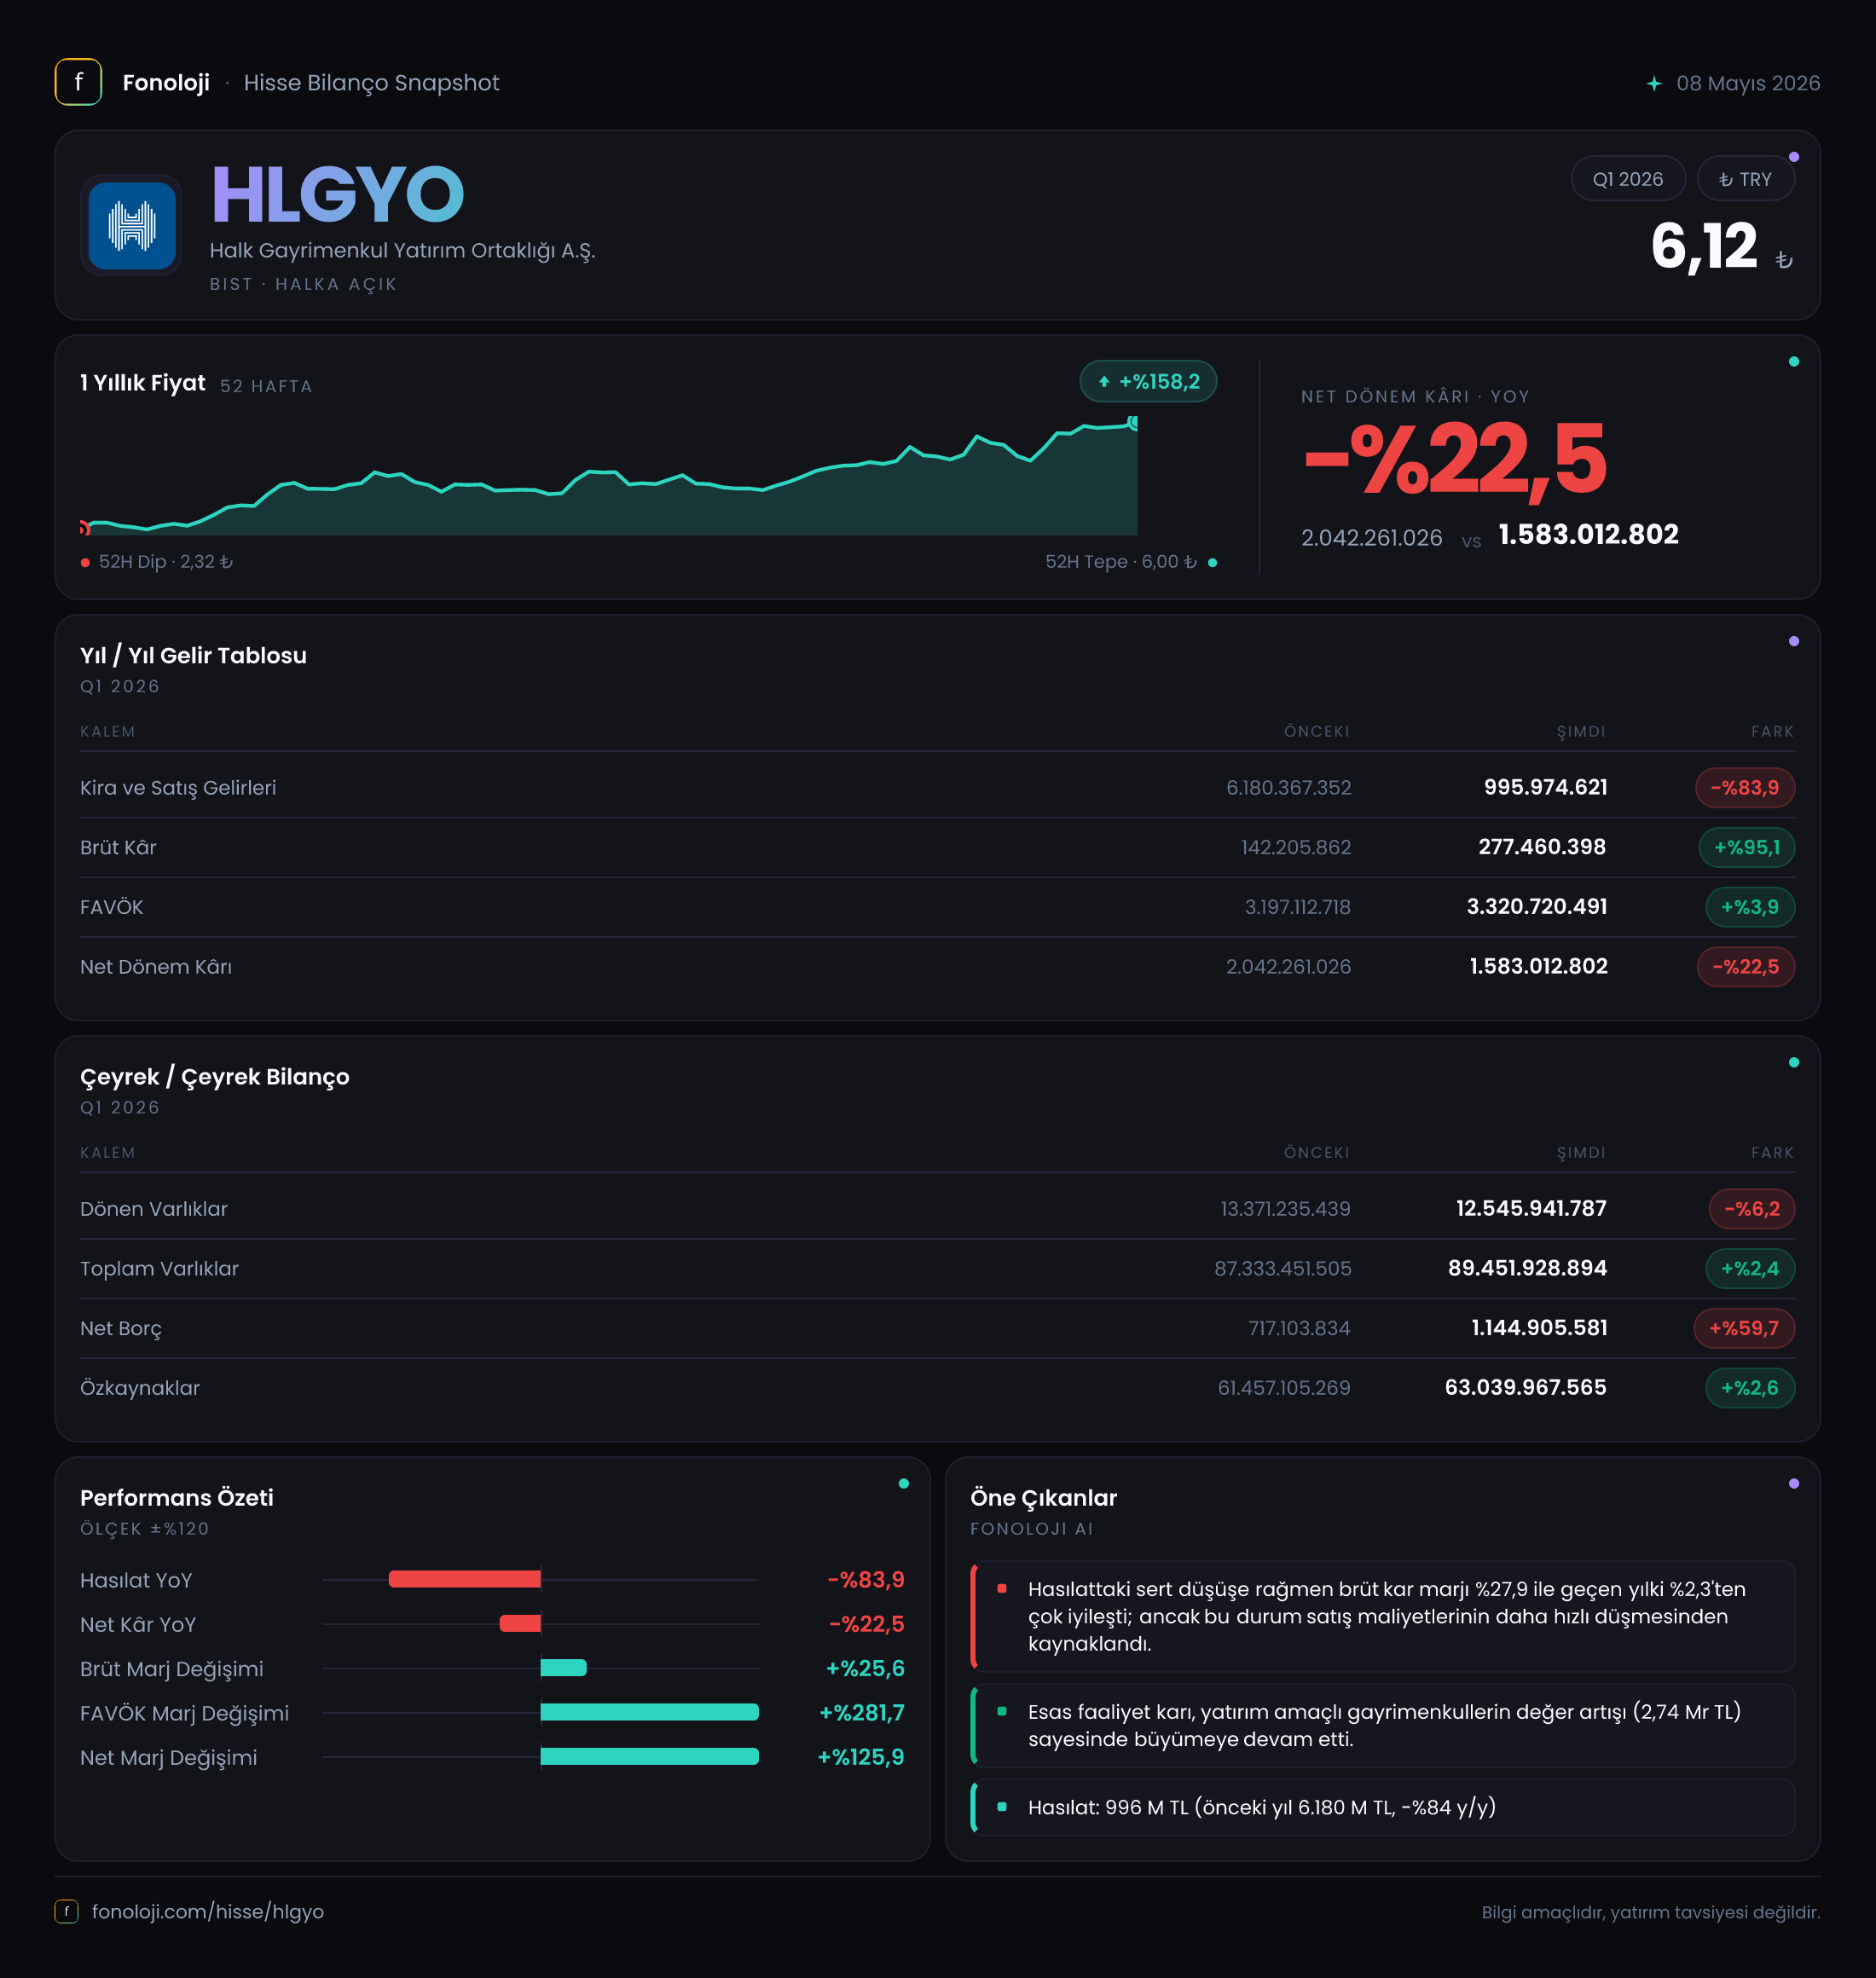1876x1978 pixels.
Task: Click the 1.144.905.581 Net Borç value
Action: pyautogui.click(x=1539, y=1328)
